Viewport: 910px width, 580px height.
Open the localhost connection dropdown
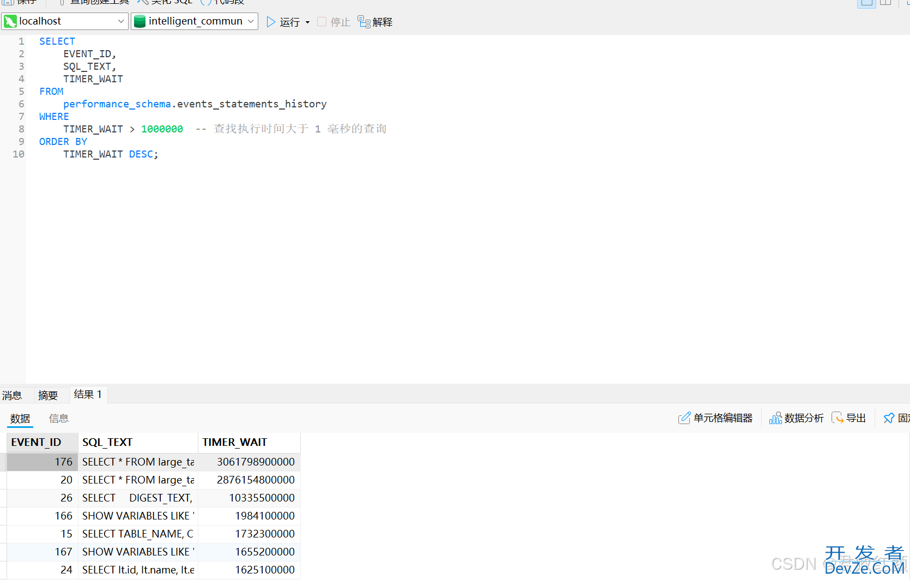[x=65, y=21]
